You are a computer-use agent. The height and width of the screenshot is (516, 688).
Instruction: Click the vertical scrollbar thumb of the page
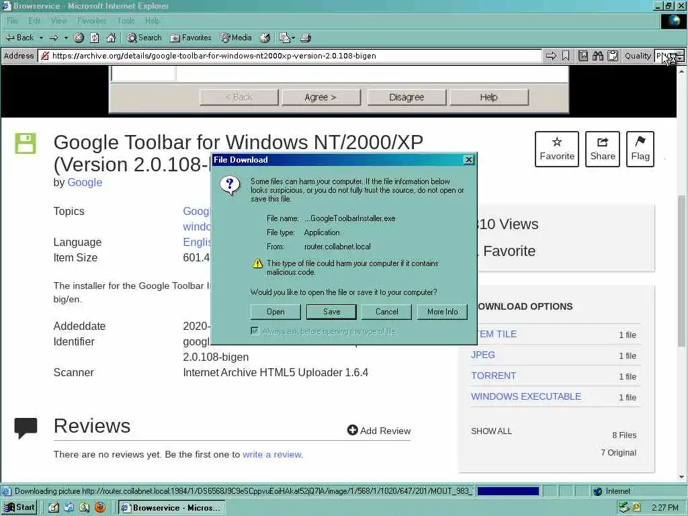tap(681, 270)
